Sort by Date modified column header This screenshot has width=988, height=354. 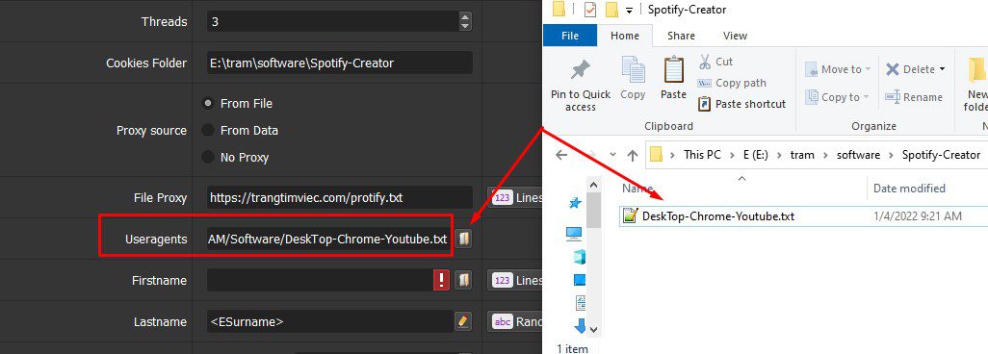(x=909, y=189)
